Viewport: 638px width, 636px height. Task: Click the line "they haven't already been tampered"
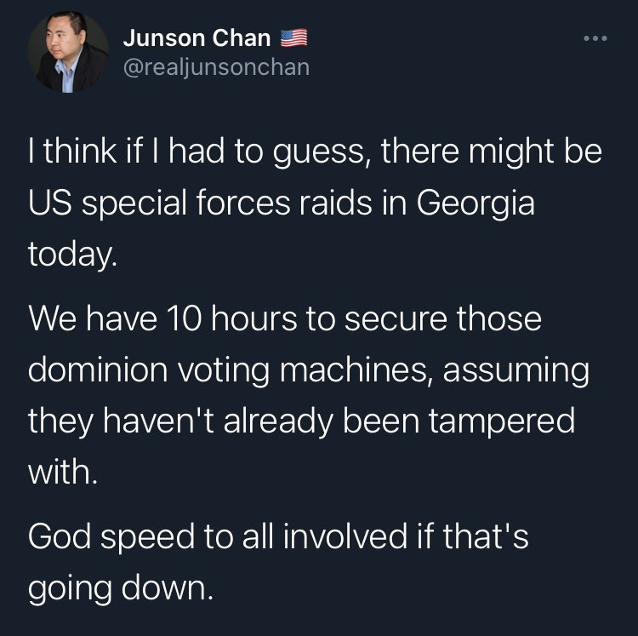coord(301,420)
